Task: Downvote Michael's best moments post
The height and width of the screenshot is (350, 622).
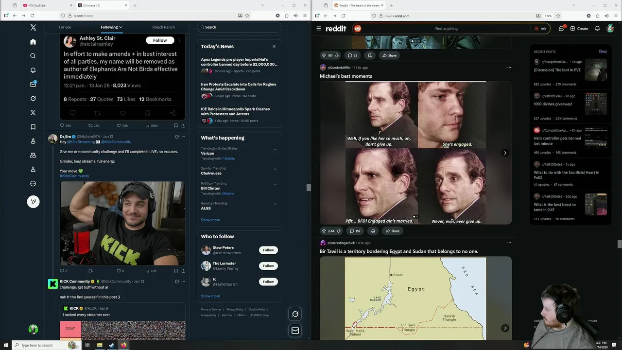Action: point(339,231)
